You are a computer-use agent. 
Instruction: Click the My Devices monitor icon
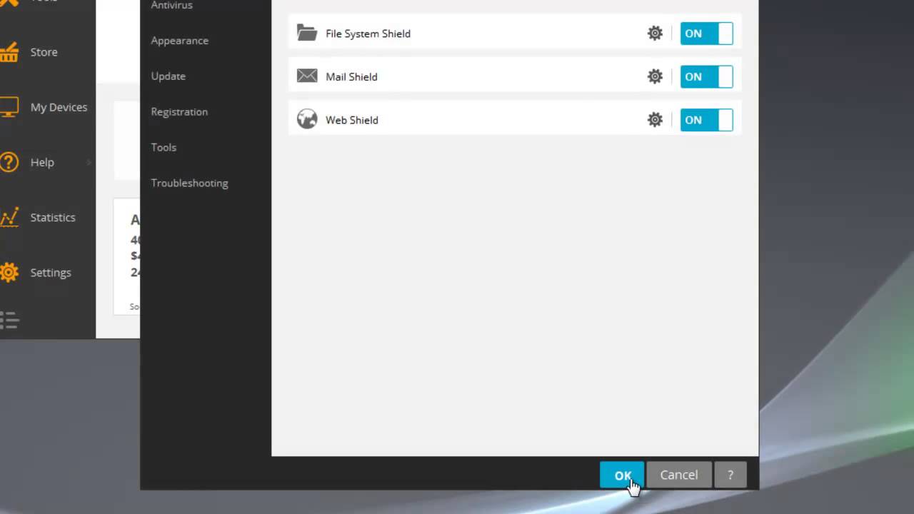(x=9, y=107)
